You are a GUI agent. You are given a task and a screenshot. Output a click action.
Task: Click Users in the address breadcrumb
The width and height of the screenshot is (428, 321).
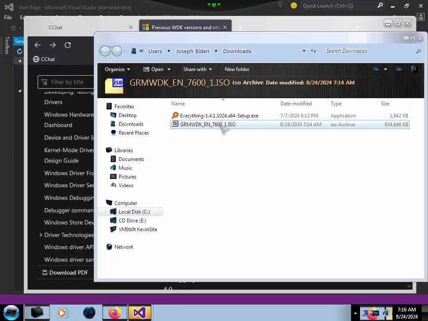(x=155, y=51)
